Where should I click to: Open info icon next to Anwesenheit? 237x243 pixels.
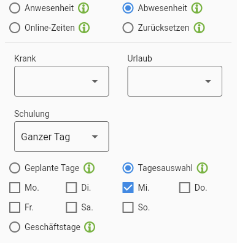point(84,8)
